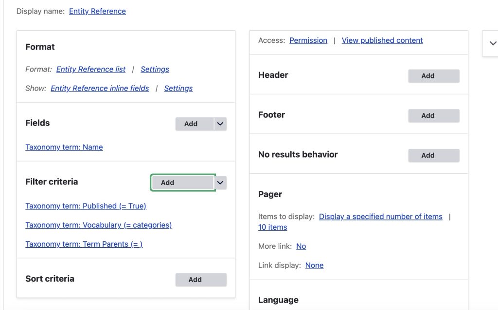Open the Entity Reference display name link
The height and width of the screenshot is (310, 498).
click(97, 11)
